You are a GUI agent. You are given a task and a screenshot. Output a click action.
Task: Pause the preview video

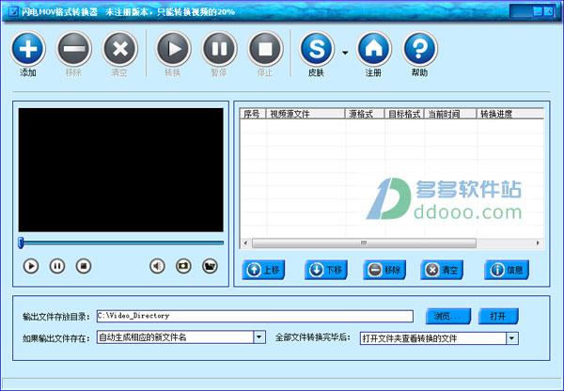click(57, 266)
